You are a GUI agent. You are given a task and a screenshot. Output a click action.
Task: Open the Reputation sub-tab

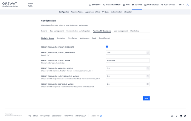(x=61, y=38)
